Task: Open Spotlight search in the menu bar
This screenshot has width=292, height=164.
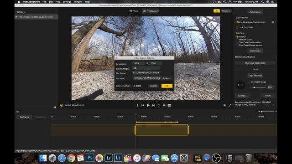Action: [262, 2]
